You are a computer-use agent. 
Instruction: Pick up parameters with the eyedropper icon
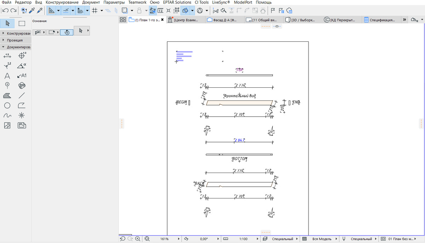tap(32, 11)
